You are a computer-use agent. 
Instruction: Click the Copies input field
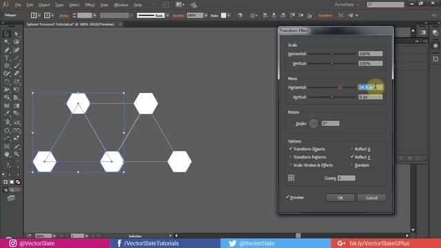point(346,178)
